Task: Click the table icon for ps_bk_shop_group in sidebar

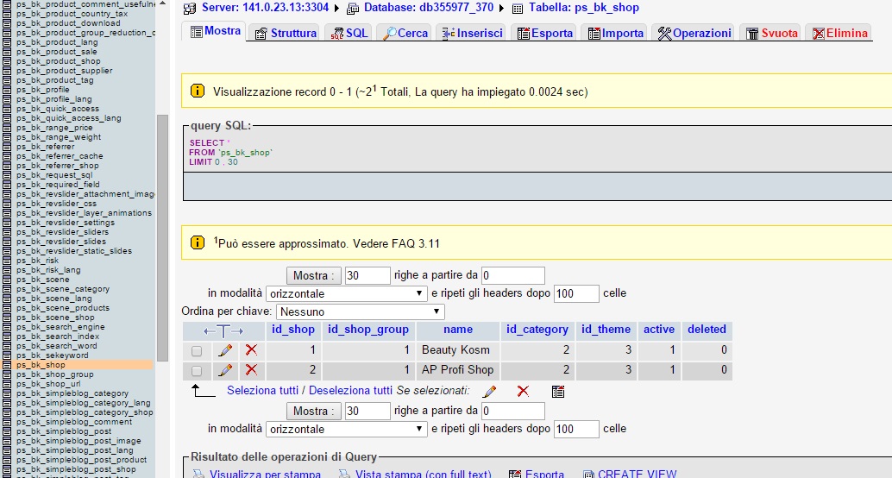Action: 7,374
